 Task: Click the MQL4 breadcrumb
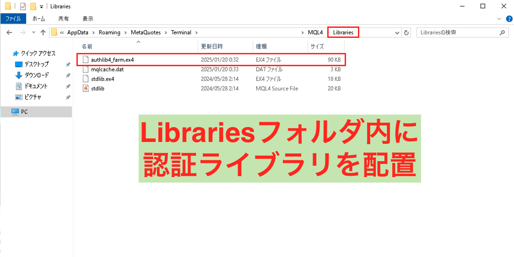point(316,32)
